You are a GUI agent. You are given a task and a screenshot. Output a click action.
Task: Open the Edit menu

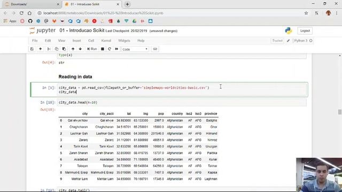pos(48,41)
